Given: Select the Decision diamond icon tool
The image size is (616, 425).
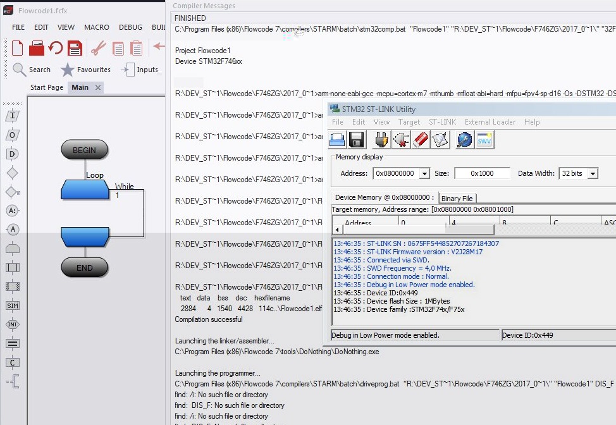Looking at the screenshot, I should point(12,173).
